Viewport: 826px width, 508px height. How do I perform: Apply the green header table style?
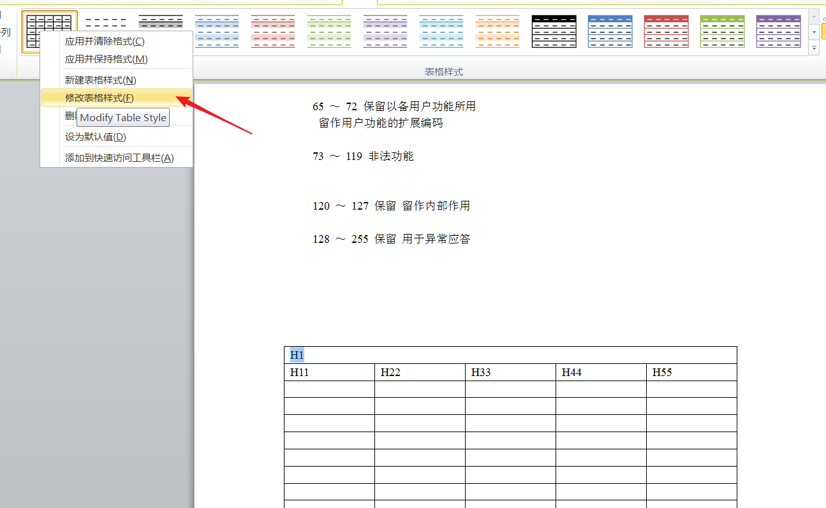click(722, 32)
